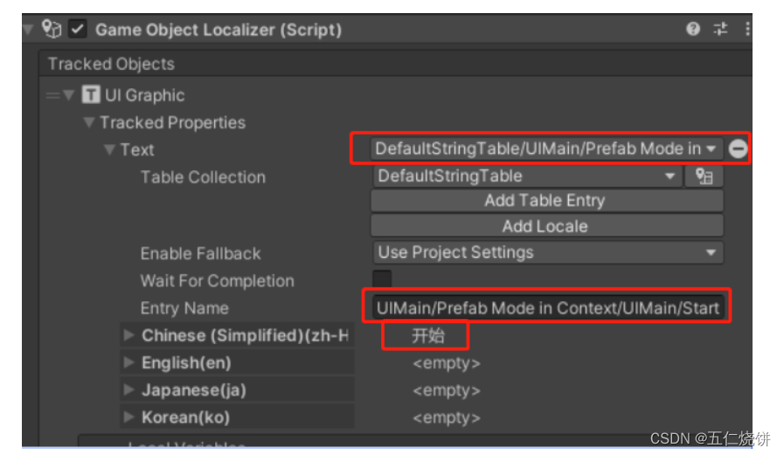The width and height of the screenshot is (784, 455).
Task: Open the Table Collection dropdown
Action: (x=526, y=176)
